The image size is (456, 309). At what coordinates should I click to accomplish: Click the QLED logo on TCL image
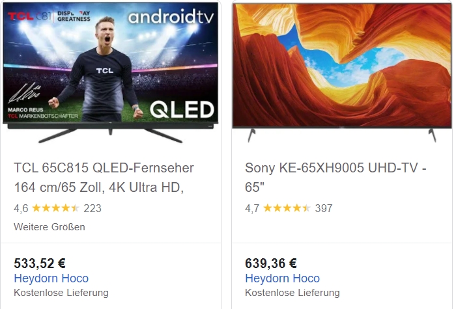click(x=182, y=109)
